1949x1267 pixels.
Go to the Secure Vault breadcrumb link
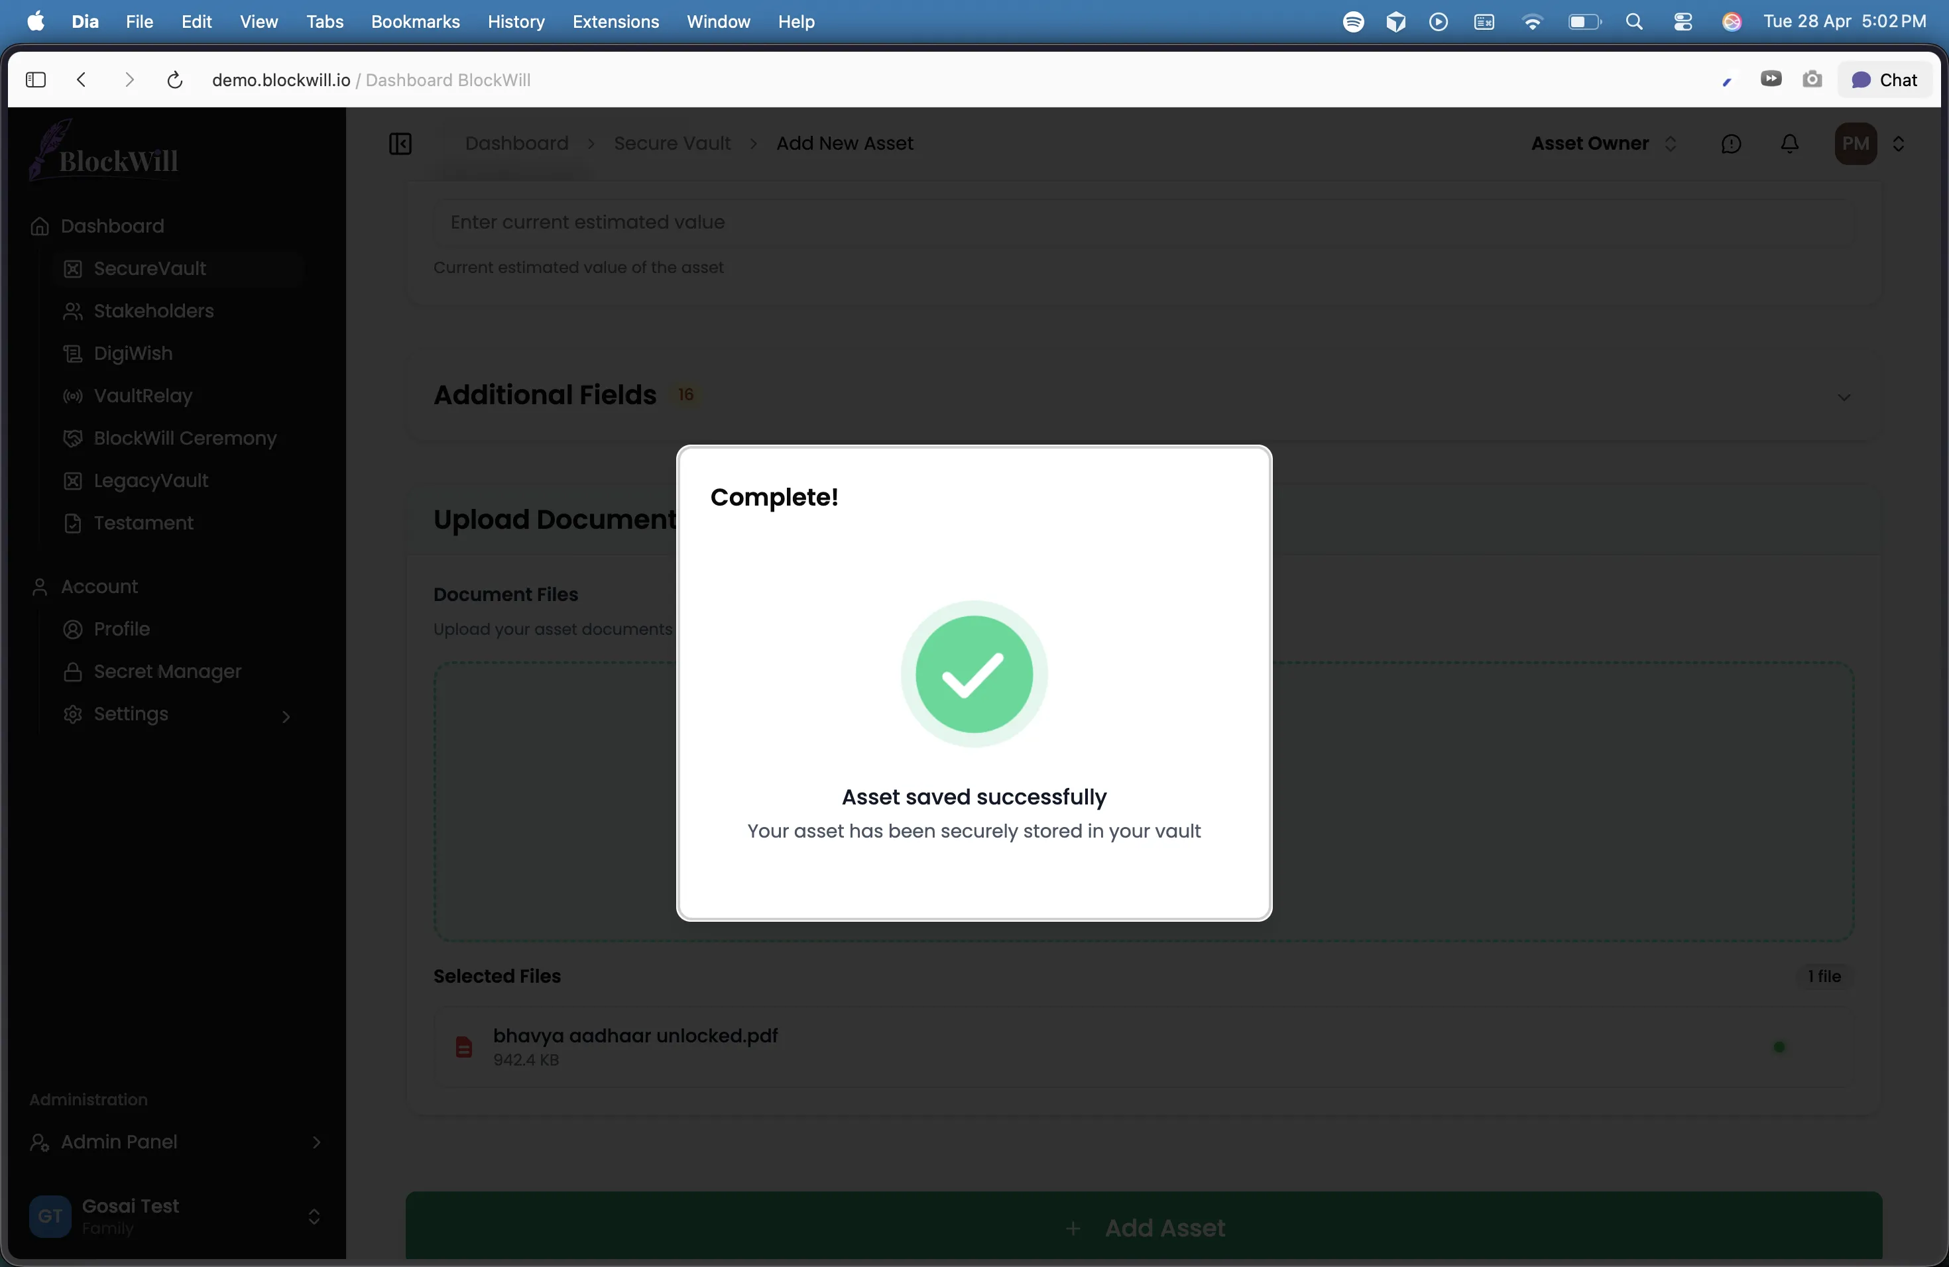click(672, 144)
